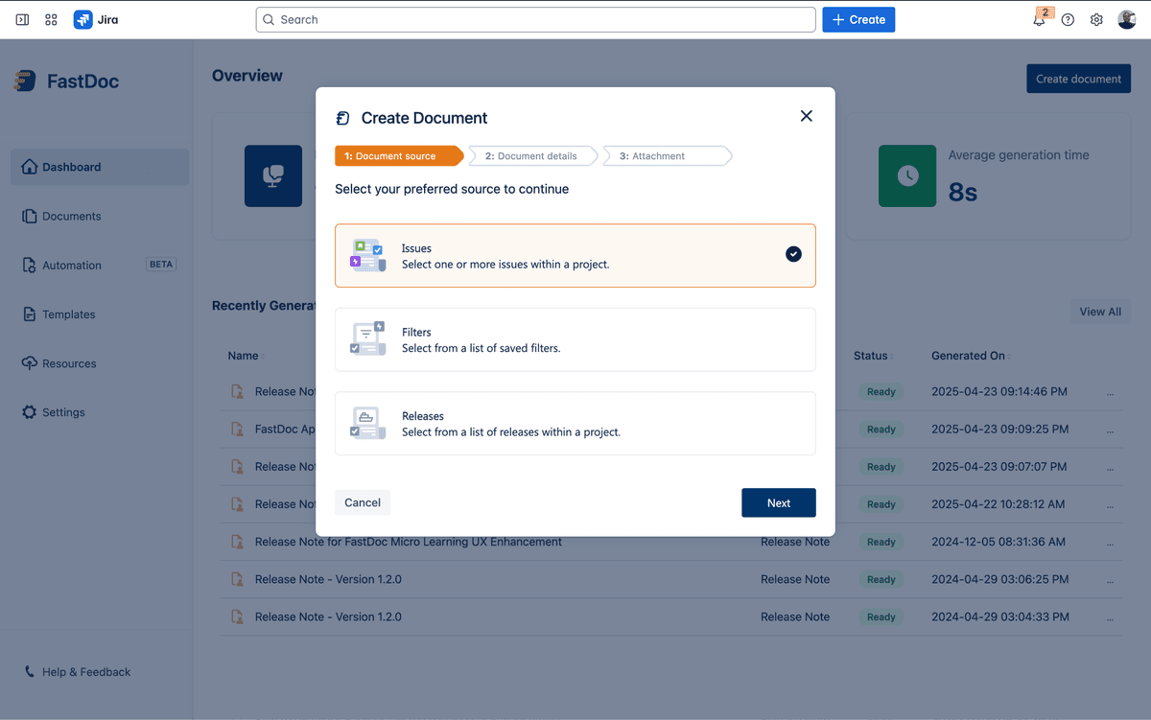Viewport: 1151px width, 720px height.
Task: Choose the Filters source option
Action: [575, 339]
